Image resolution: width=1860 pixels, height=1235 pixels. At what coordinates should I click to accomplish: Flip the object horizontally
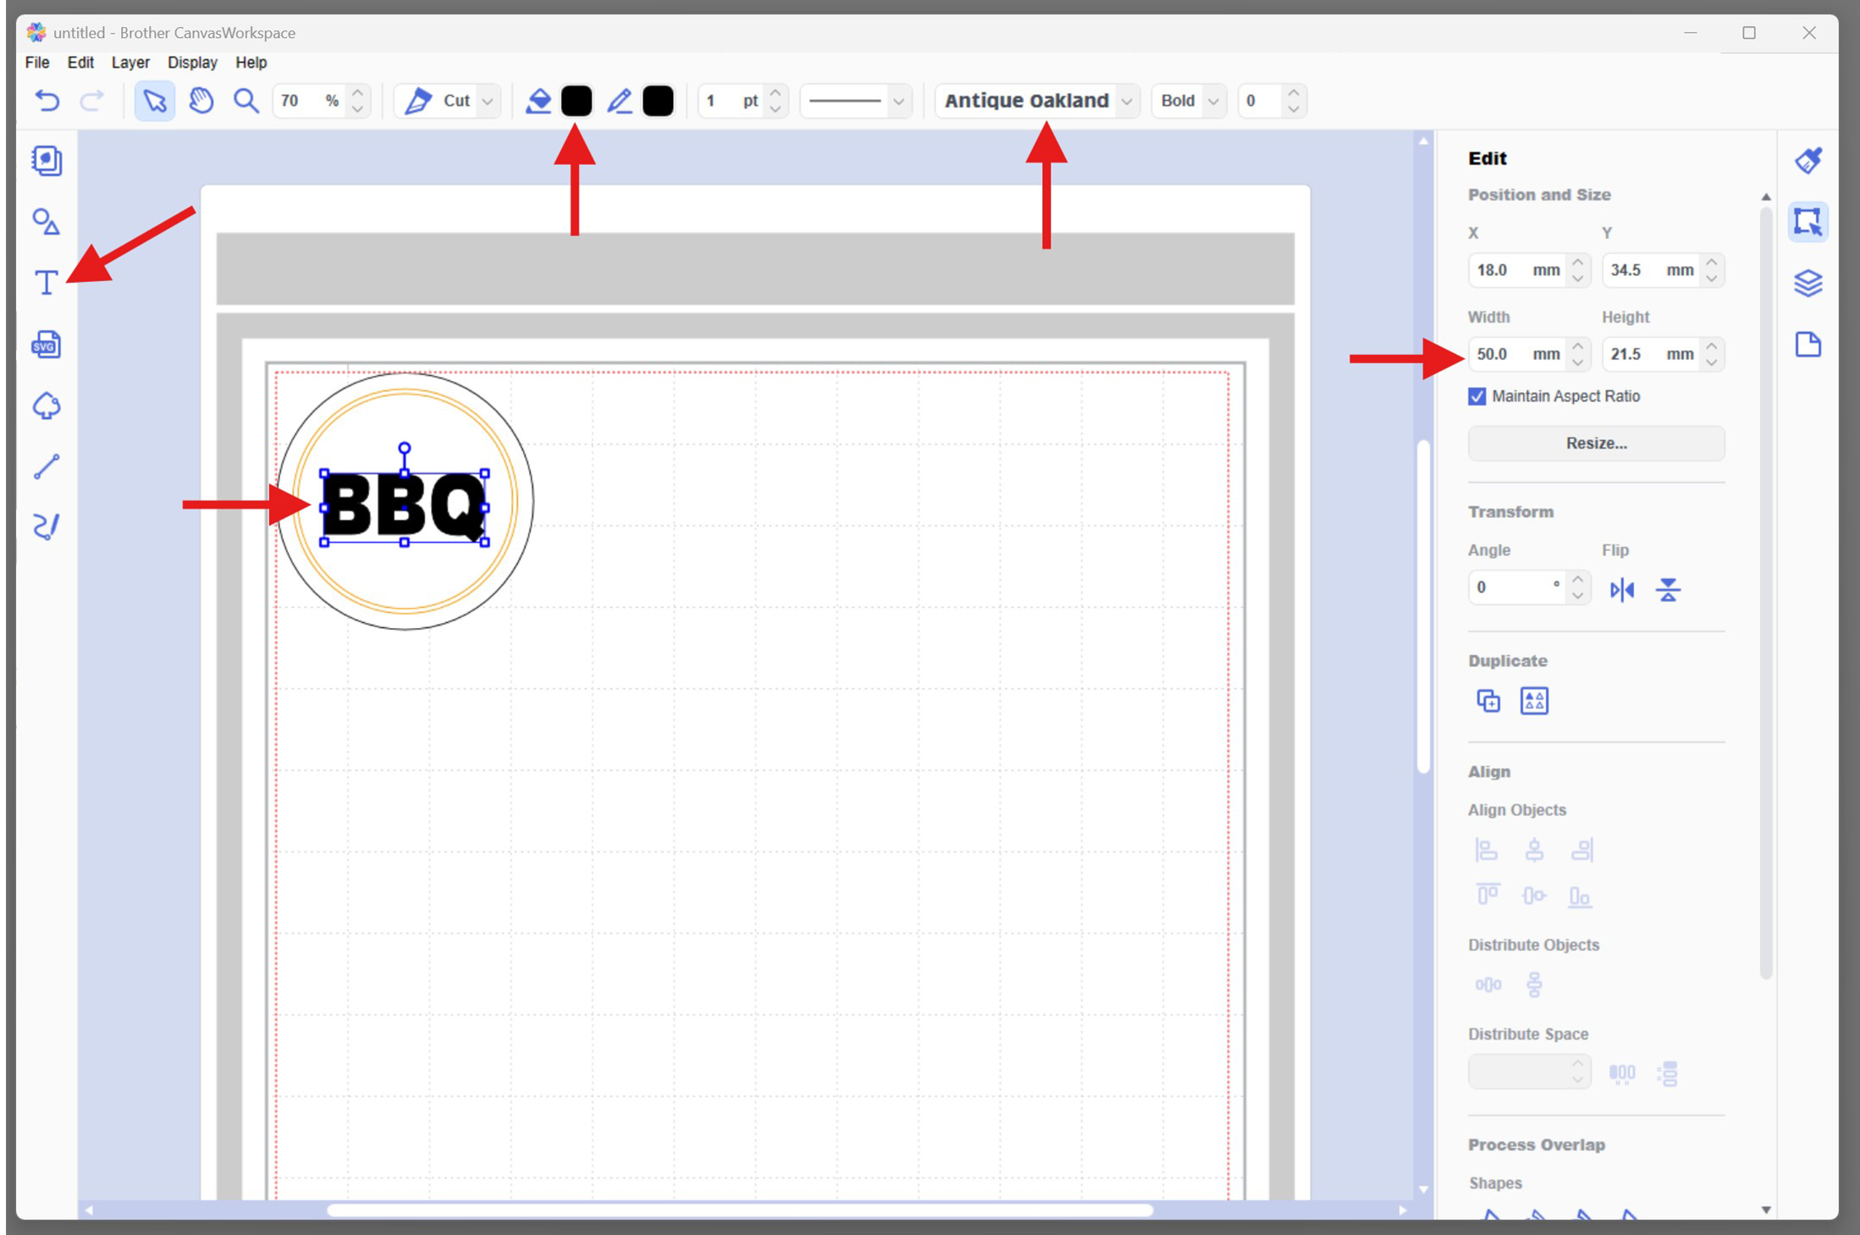(1622, 589)
